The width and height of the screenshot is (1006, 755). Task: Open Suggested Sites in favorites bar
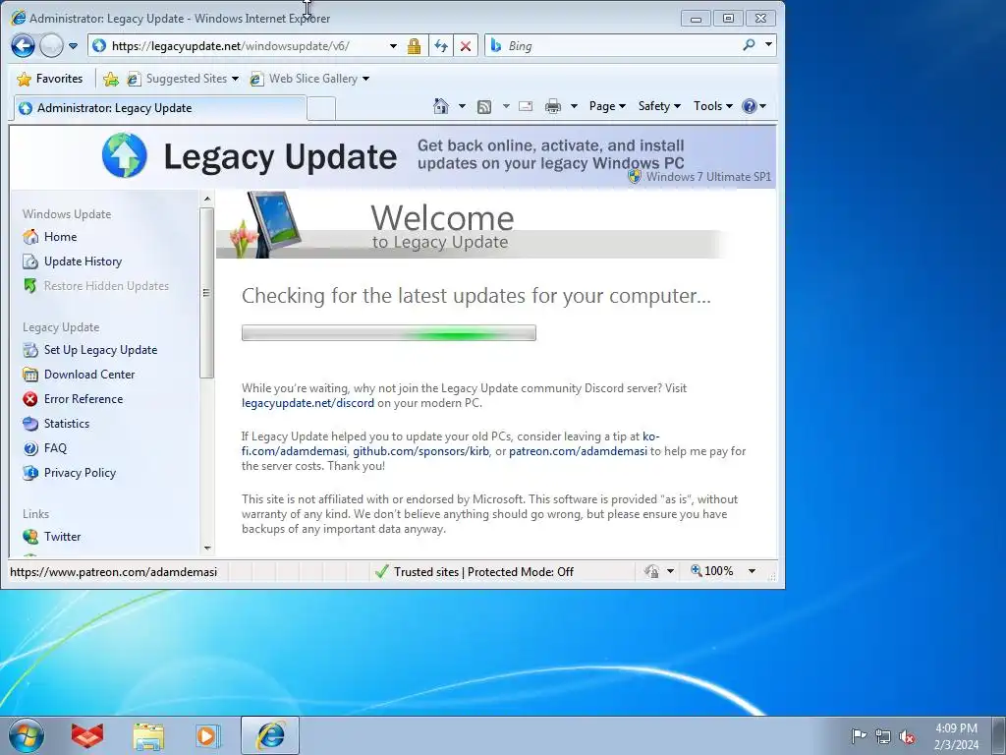coord(182,79)
